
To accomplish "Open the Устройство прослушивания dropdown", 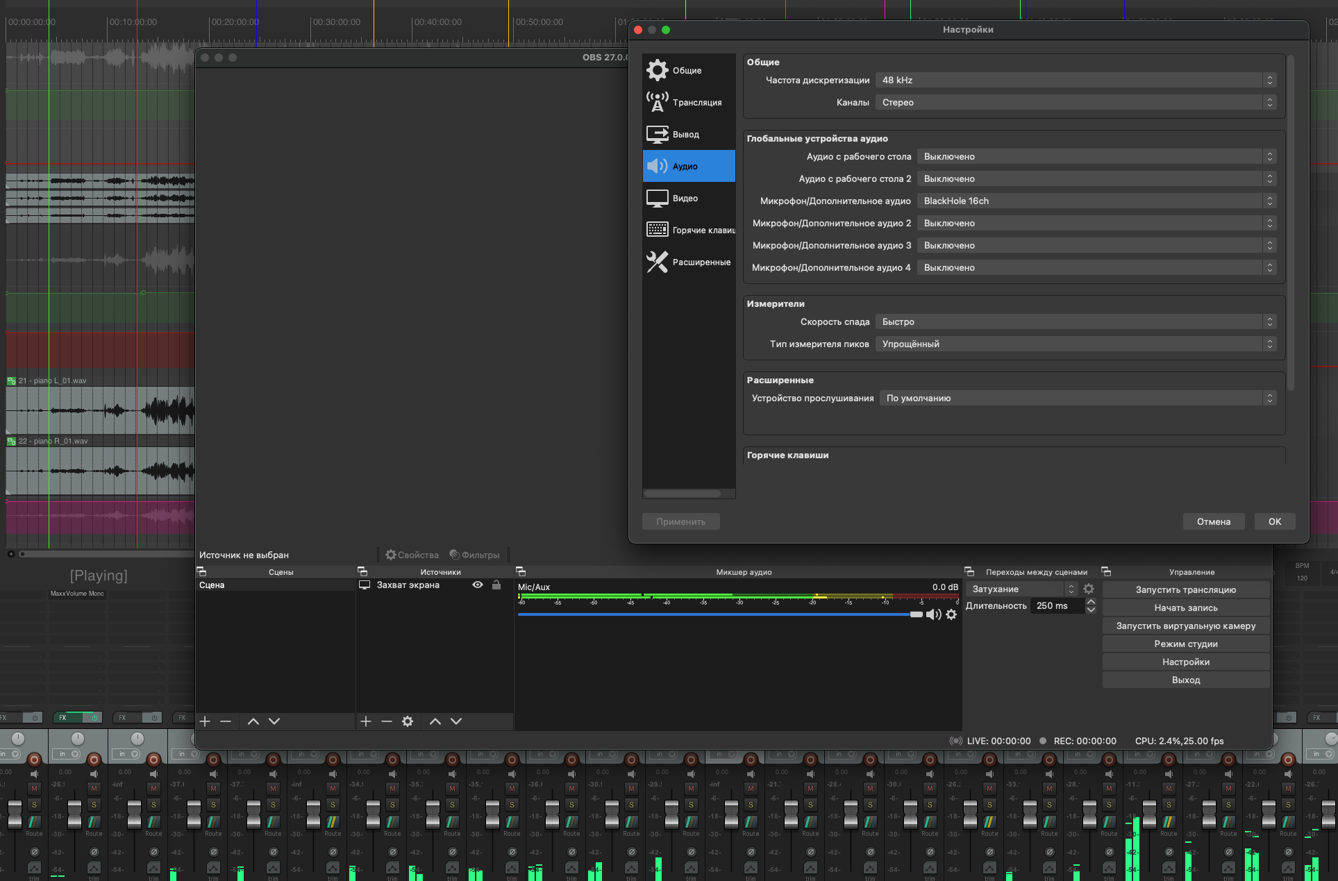I will pos(1078,398).
